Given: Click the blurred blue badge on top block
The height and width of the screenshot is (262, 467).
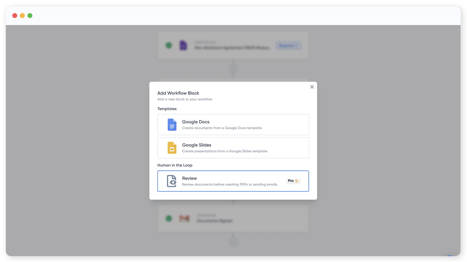Looking at the screenshot, I should [288, 46].
